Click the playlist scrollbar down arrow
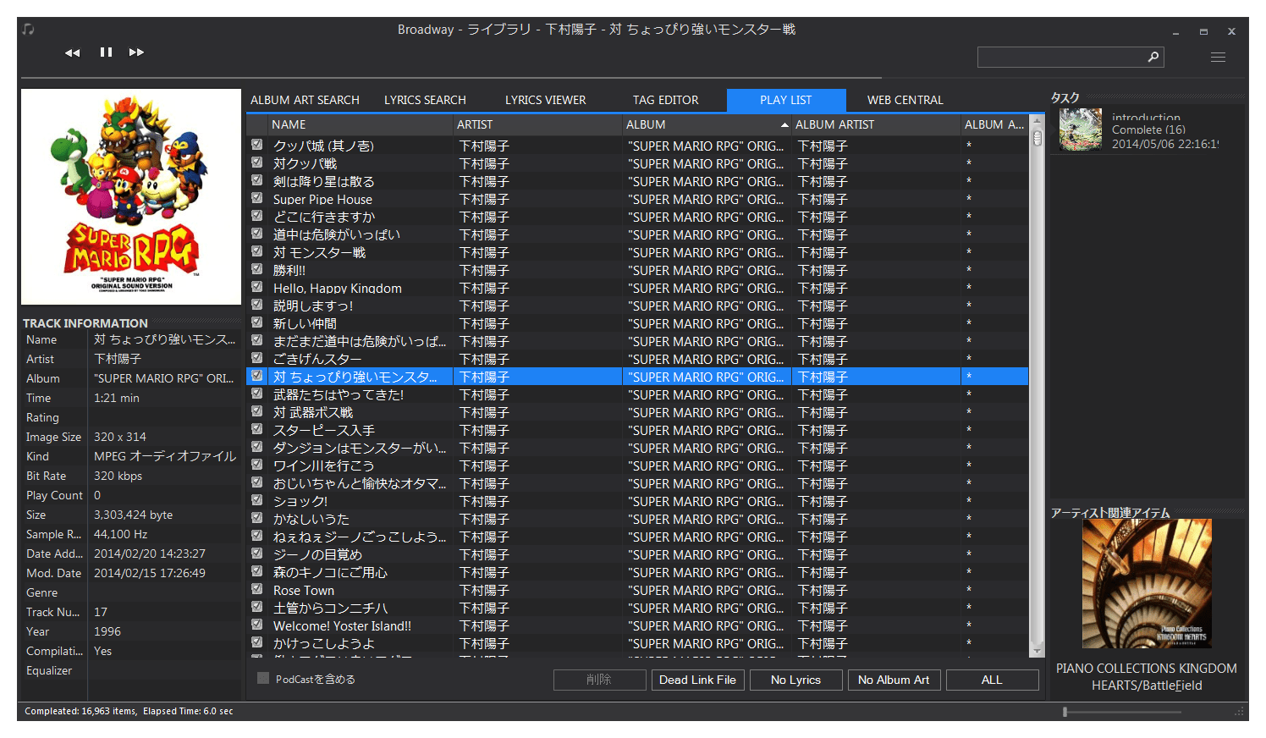The height and width of the screenshot is (738, 1266). [1037, 650]
